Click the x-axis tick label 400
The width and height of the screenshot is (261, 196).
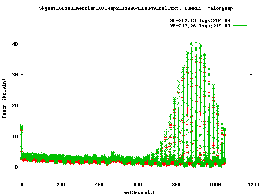[x=99, y=185]
